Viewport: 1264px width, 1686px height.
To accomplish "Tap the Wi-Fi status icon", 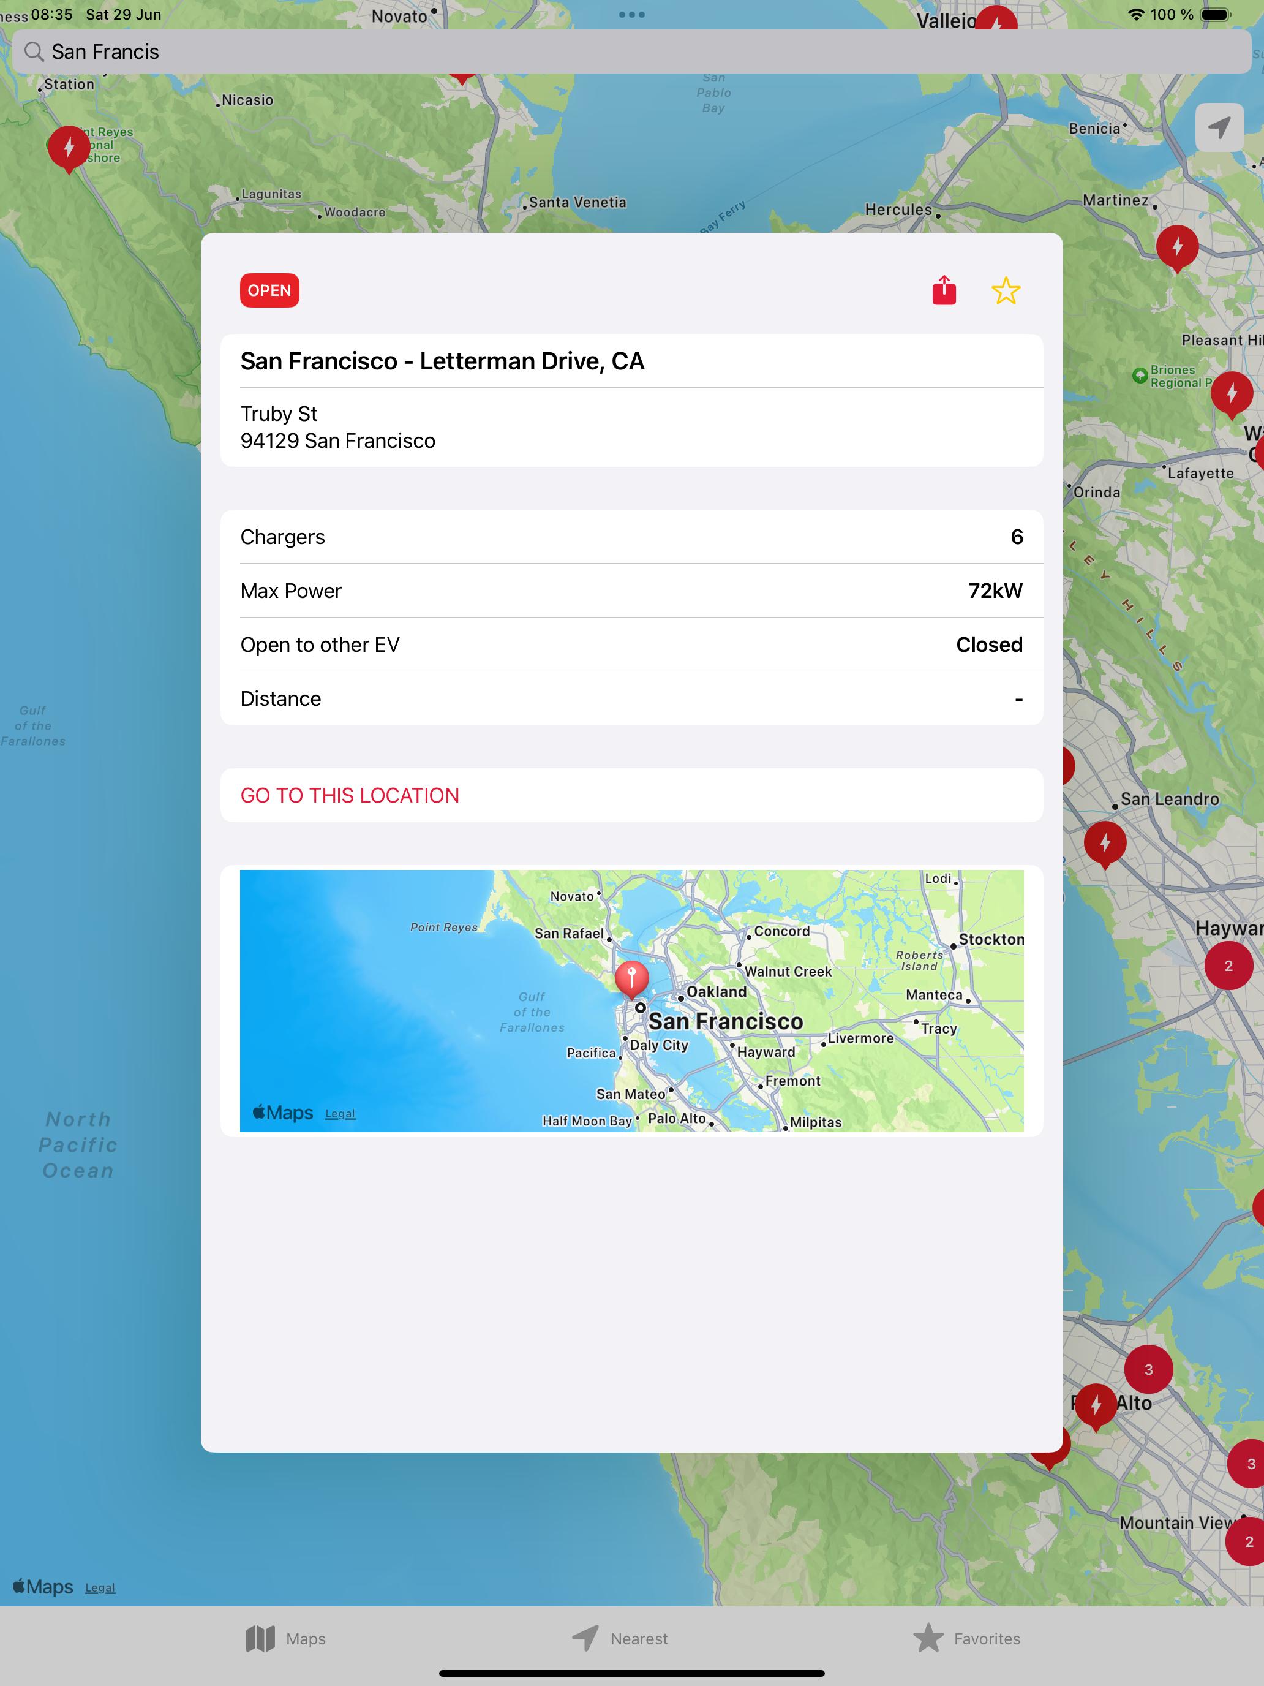I will click(1136, 15).
